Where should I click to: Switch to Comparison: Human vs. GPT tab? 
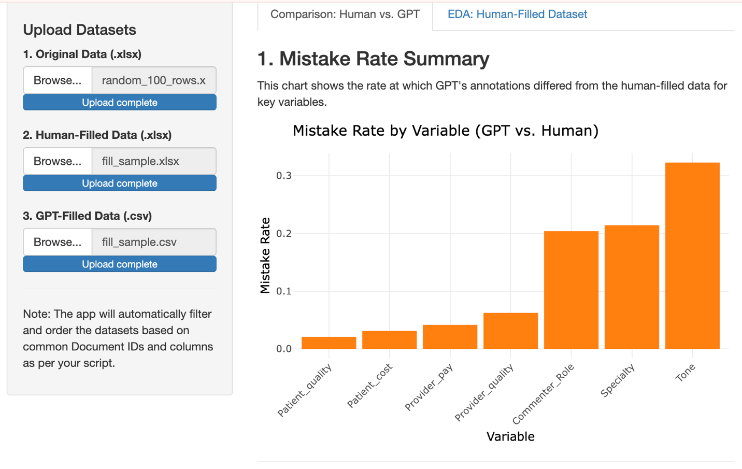tap(345, 15)
